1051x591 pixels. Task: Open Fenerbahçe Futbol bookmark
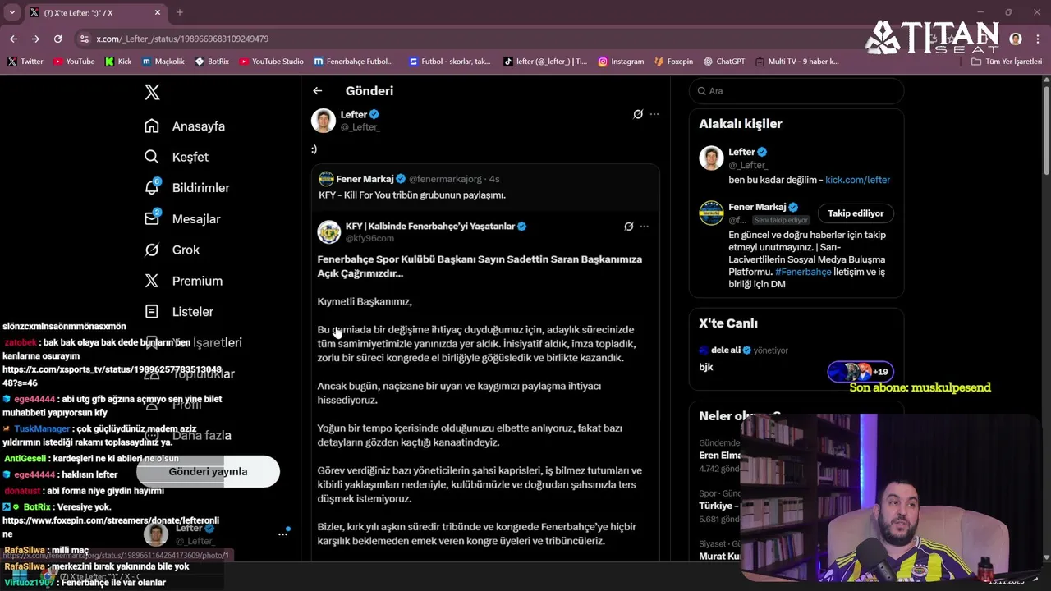click(354, 62)
